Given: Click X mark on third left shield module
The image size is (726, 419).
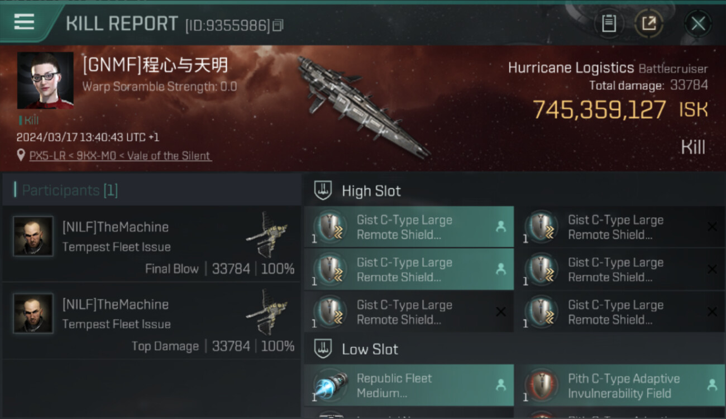Looking at the screenshot, I should point(500,312).
